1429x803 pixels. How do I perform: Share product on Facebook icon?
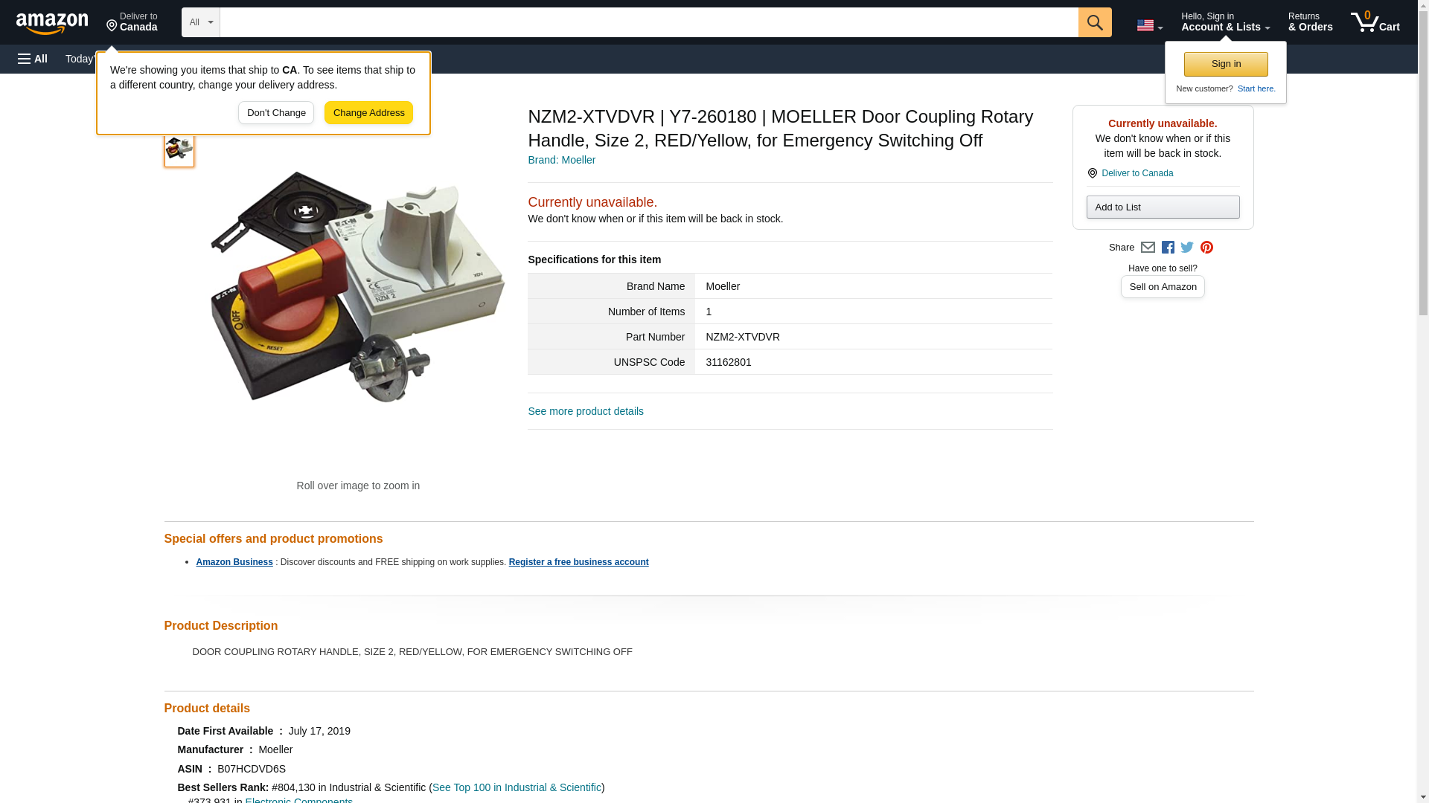coord(1168,248)
